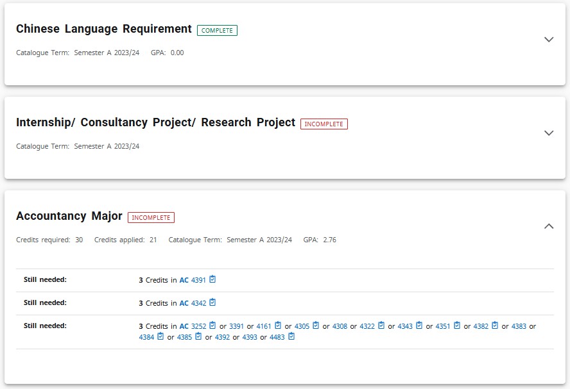The width and height of the screenshot is (570, 389).
Task: Open course link 3391
Action: [236, 326]
